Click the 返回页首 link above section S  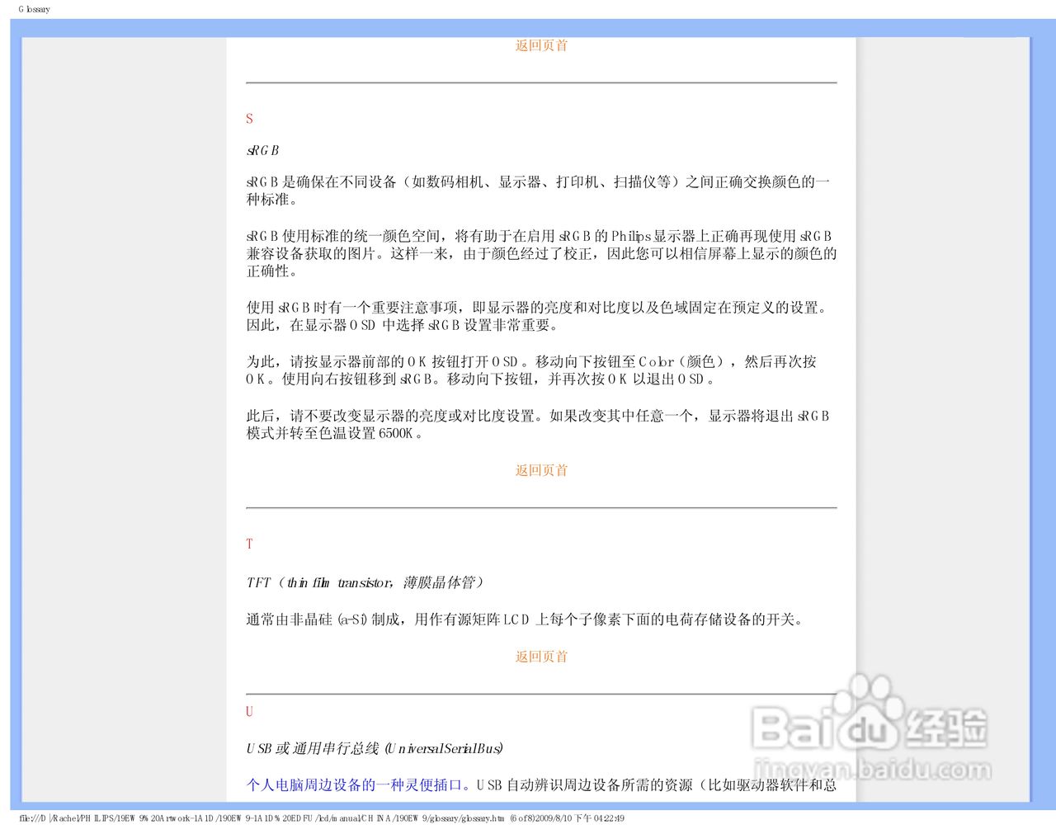click(x=541, y=45)
